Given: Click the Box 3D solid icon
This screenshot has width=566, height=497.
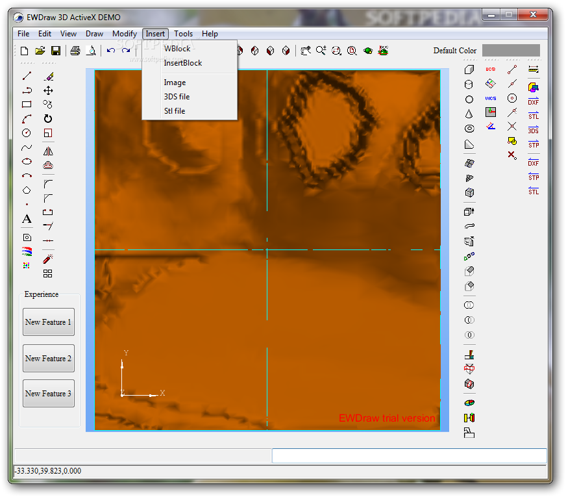Looking at the screenshot, I should 469,69.
